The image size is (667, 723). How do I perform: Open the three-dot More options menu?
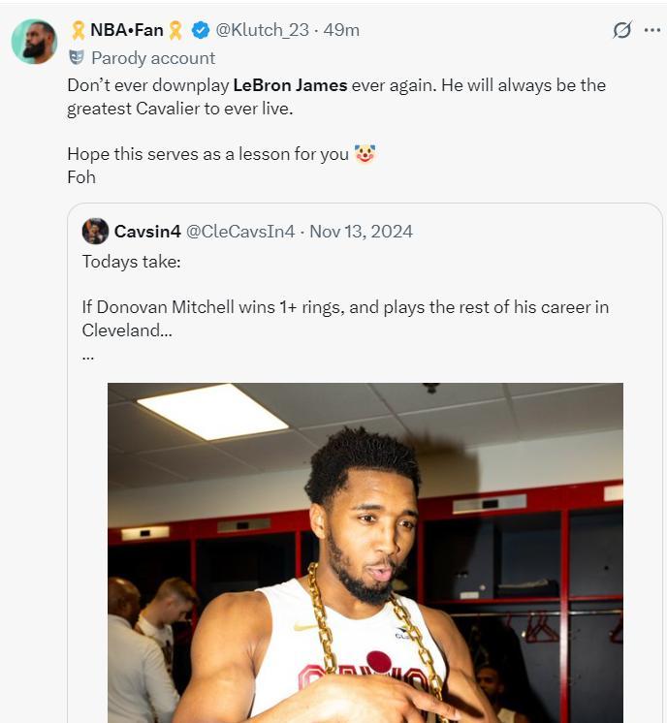(651, 30)
